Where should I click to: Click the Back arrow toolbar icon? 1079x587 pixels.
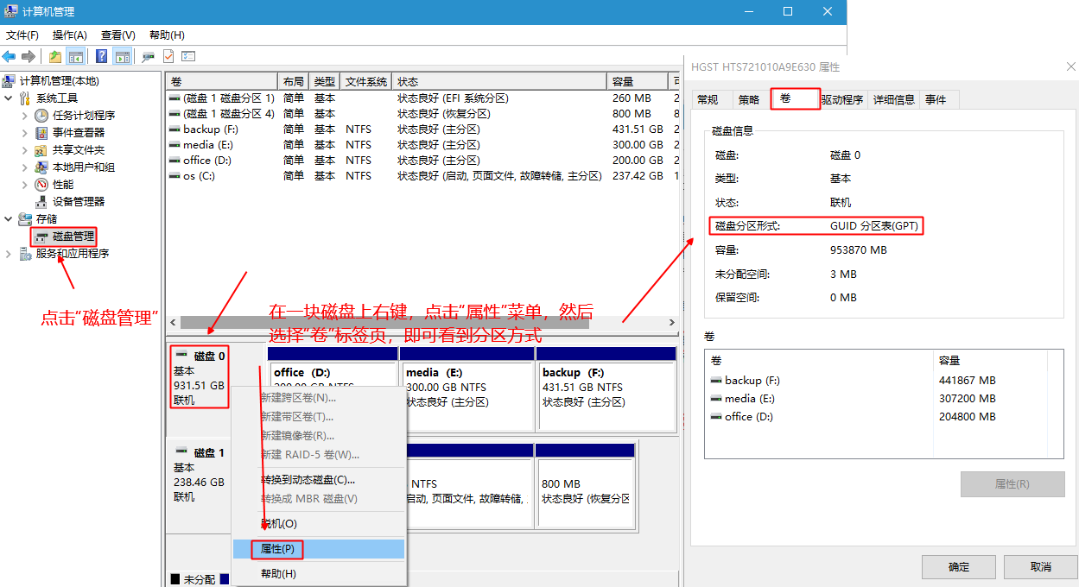10,56
